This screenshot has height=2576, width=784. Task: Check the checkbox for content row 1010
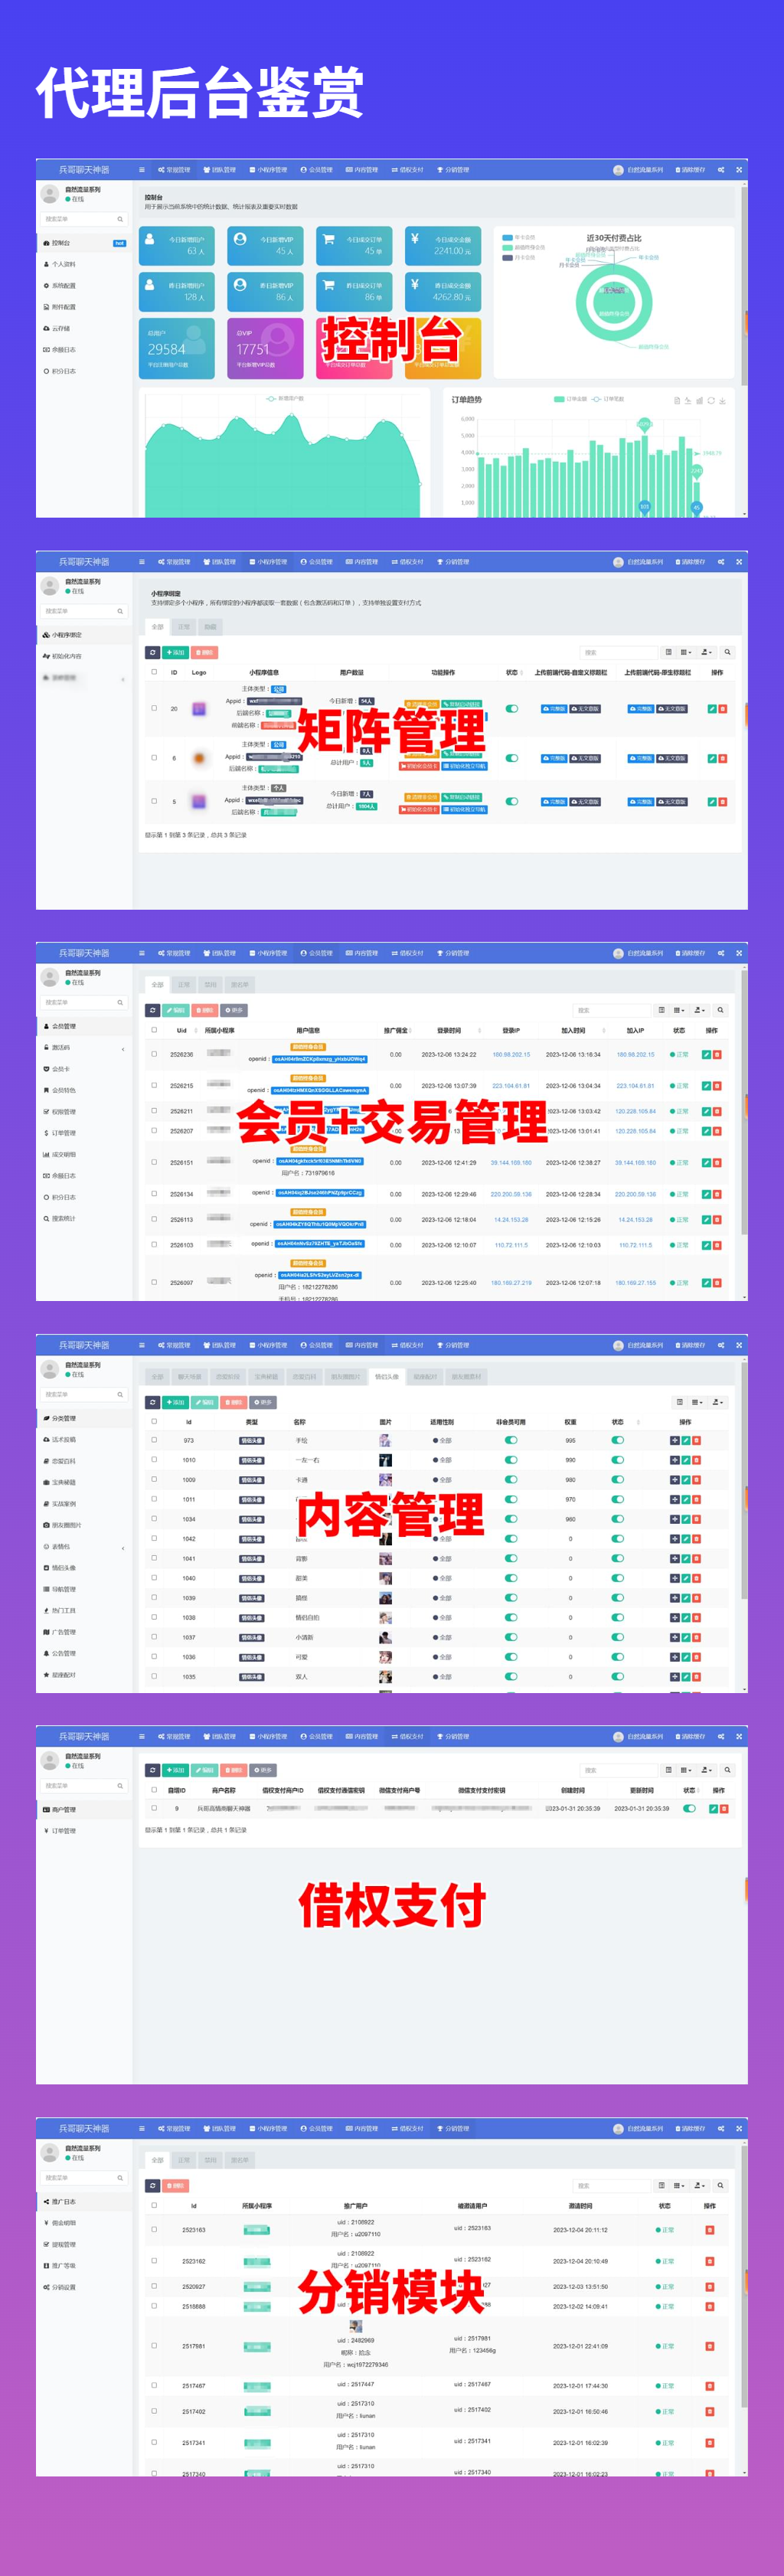[154, 1460]
